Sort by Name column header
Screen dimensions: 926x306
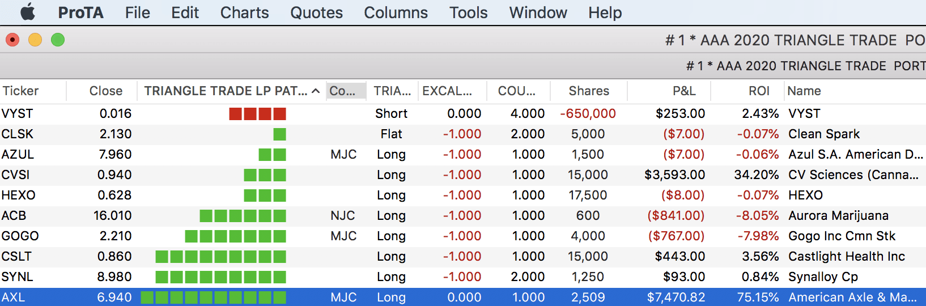(x=855, y=91)
